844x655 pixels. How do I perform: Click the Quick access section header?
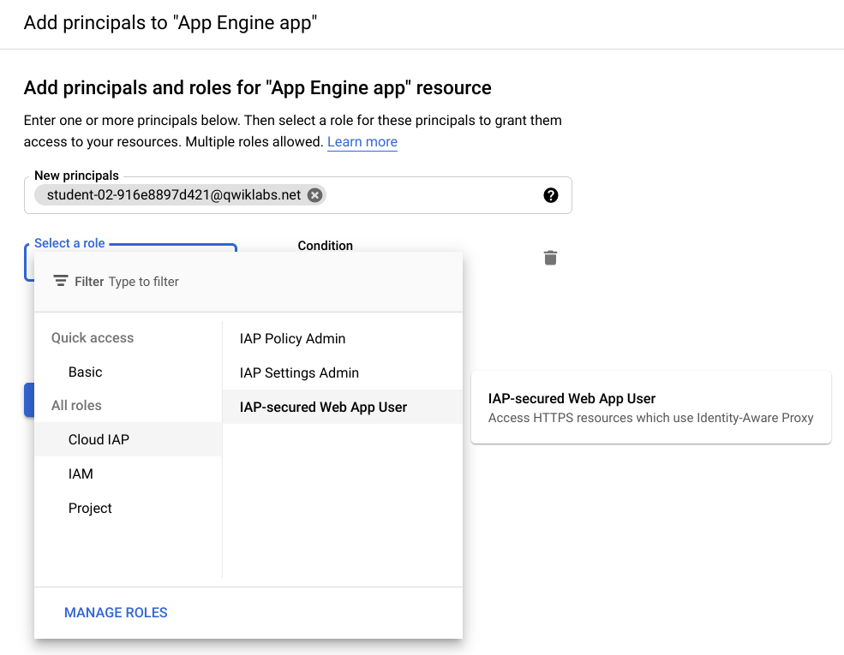coord(92,337)
